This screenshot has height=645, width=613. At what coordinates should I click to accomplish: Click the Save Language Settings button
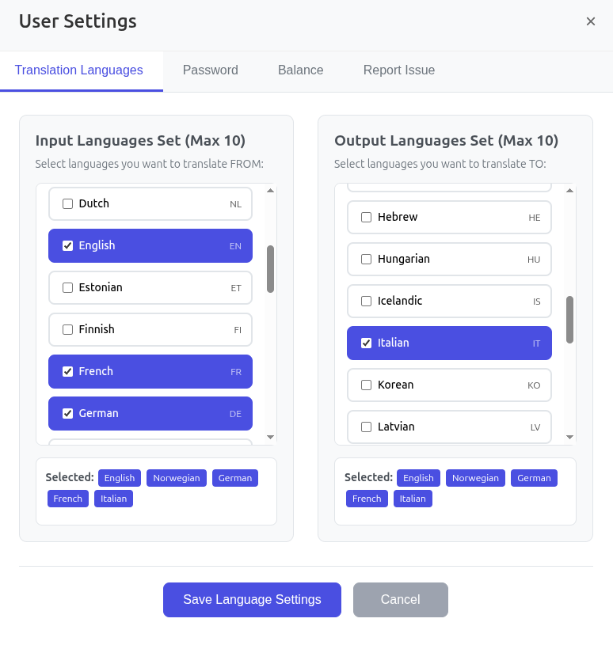(x=252, y=600)
